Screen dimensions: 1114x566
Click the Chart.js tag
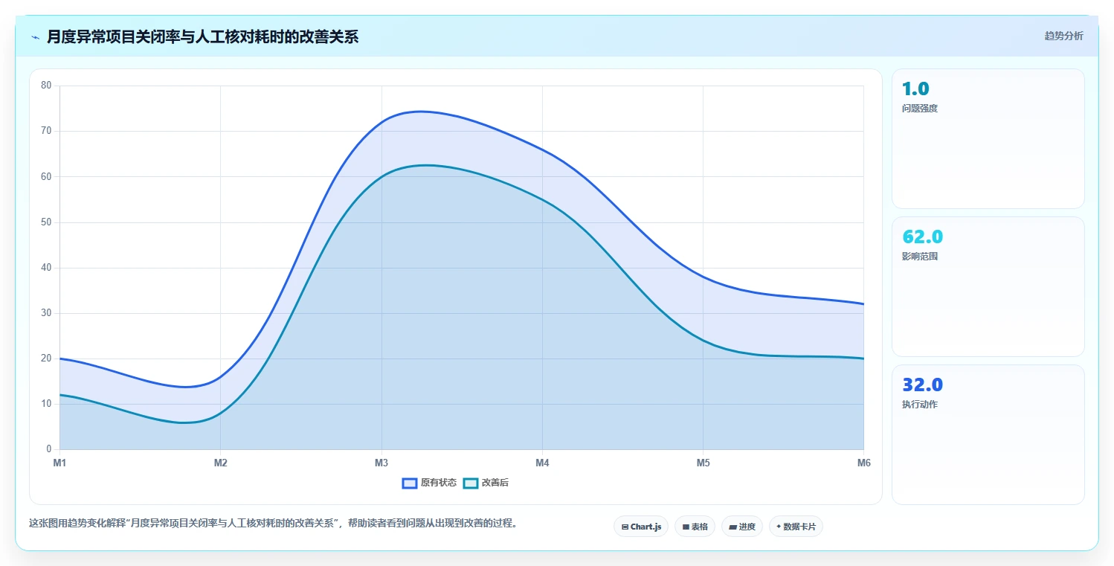[x=641, y=527]
